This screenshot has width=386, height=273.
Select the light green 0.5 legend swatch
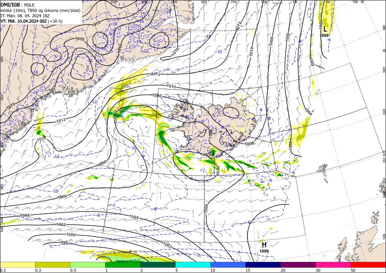click(x=88, y=265)
